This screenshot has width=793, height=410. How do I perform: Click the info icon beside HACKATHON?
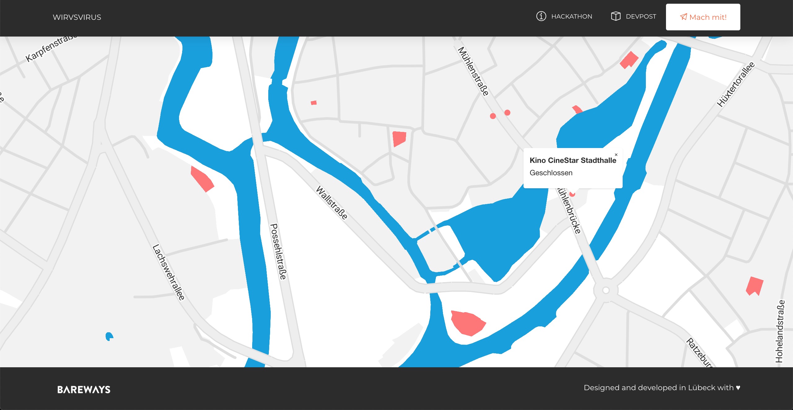click(x=541, y=16)
